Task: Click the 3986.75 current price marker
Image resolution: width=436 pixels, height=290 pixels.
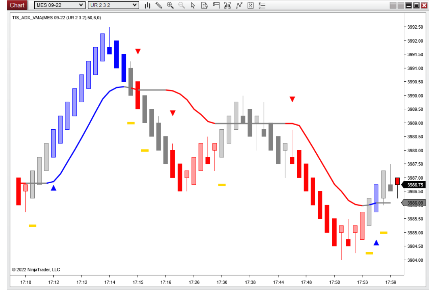Action: 414,185
